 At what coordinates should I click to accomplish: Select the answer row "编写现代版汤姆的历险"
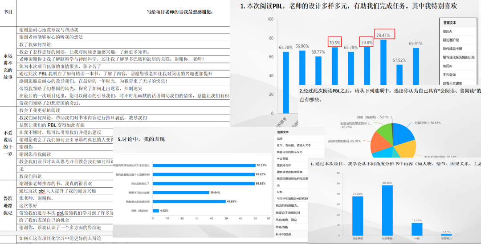point(458,57)
